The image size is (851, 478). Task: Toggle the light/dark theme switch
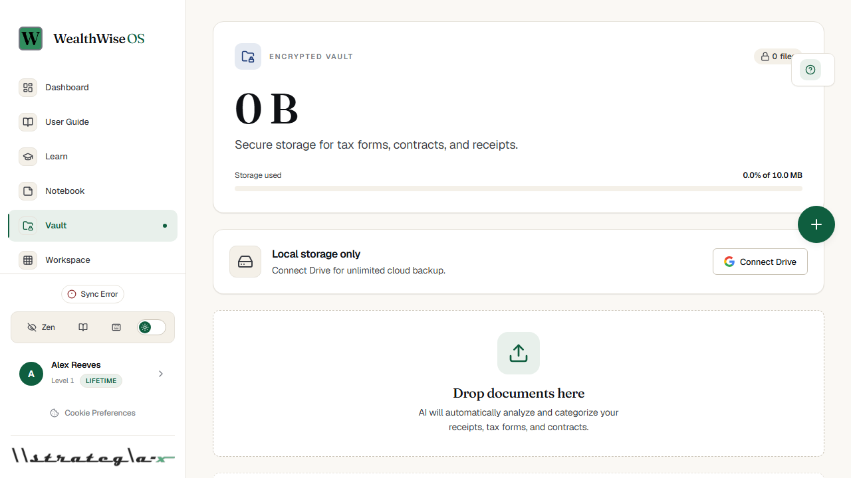(152, 327)
